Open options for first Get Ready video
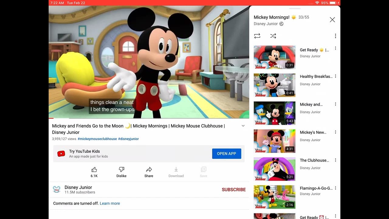Viewport: 389px width, 219px height. (336, 48)
